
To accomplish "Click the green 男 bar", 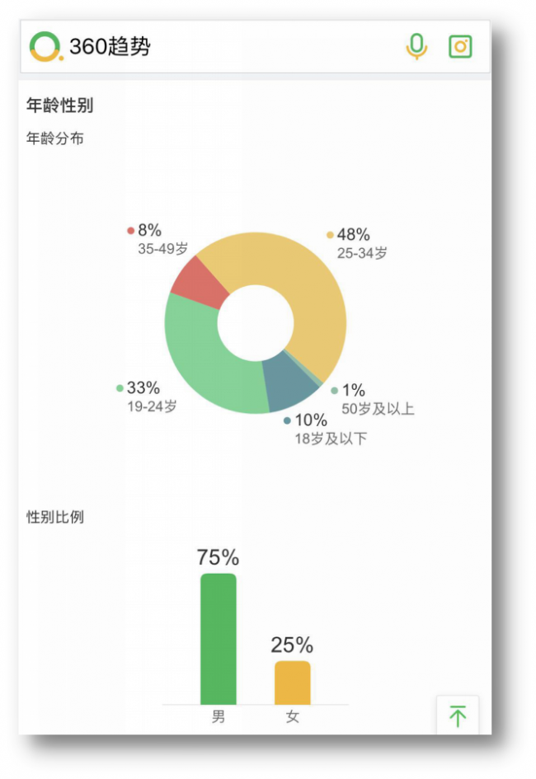I will (x=218, y=639).
